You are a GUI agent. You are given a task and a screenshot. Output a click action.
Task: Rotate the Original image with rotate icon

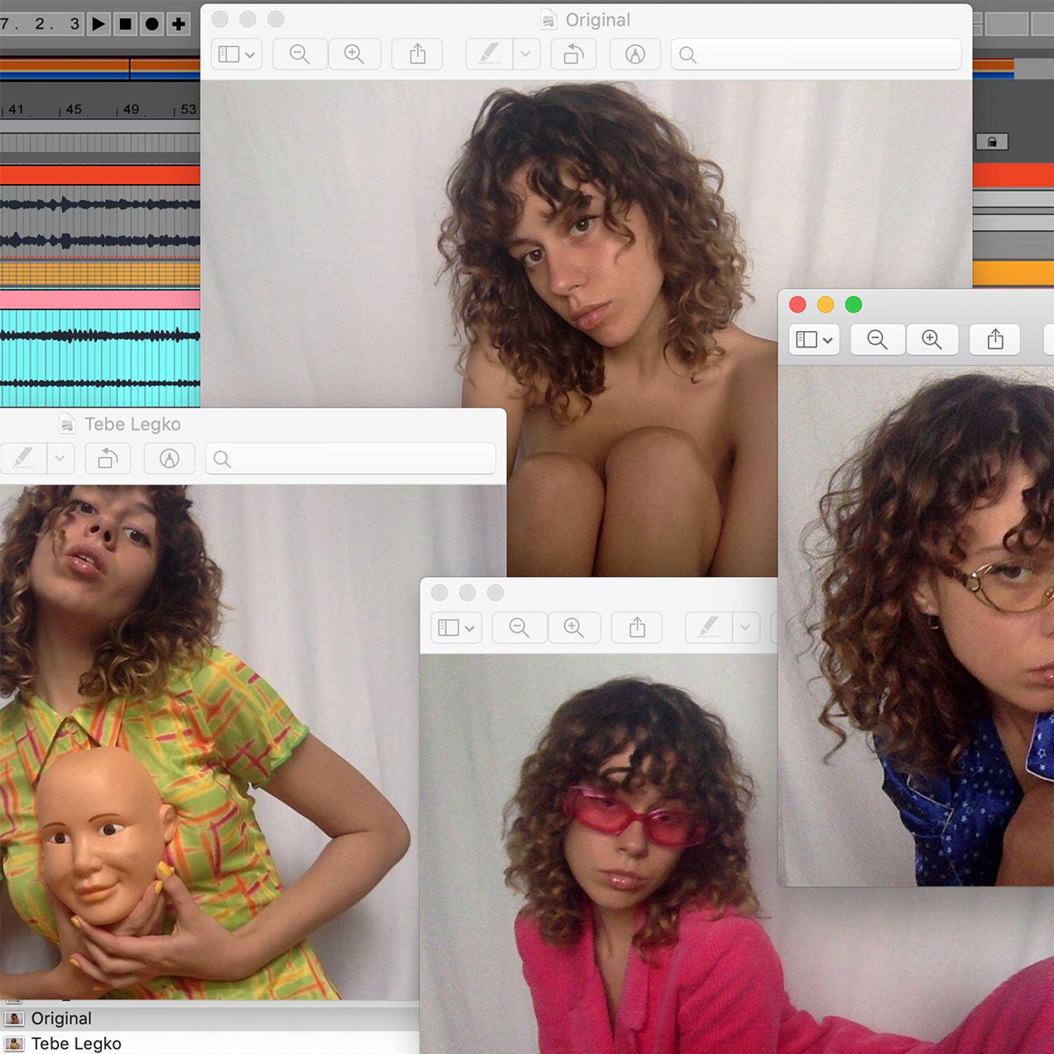point(573,54)
